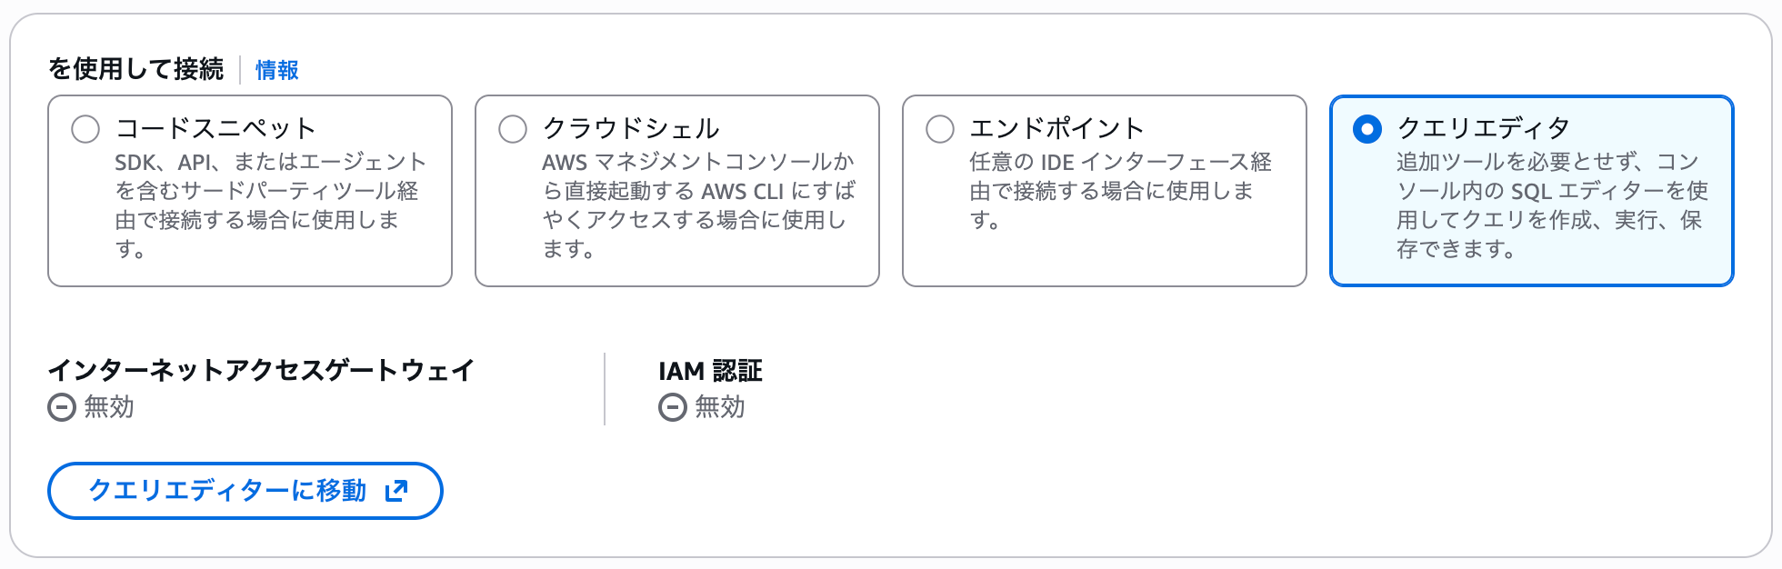
Task: Click the filled radio indicator on クエリエディタ
Action: click(1367, 130)
